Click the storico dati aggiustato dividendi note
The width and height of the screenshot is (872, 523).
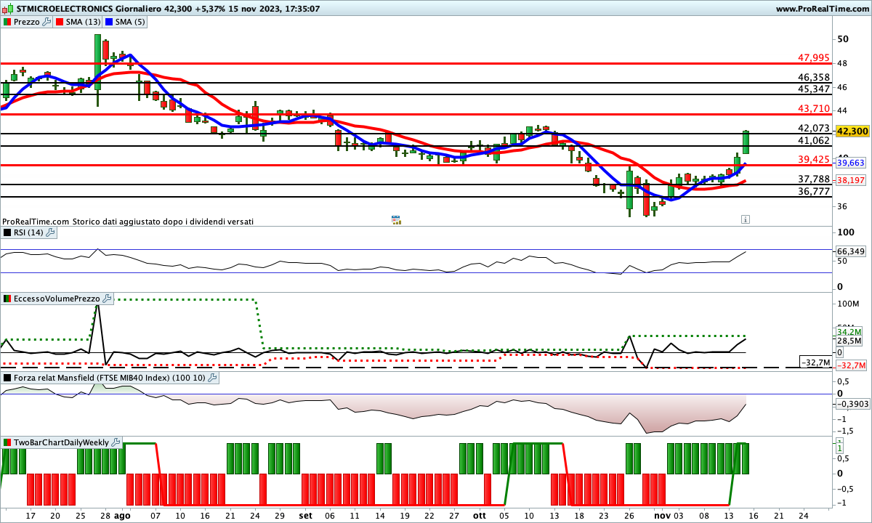(x=128, y=221)
